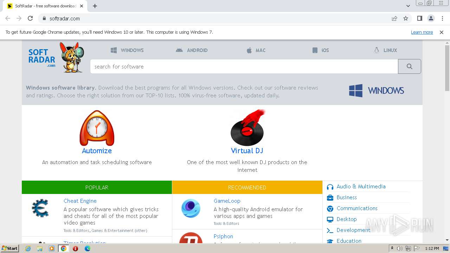
Task: Click the GameLoop app icon
Action: [191, 208]
